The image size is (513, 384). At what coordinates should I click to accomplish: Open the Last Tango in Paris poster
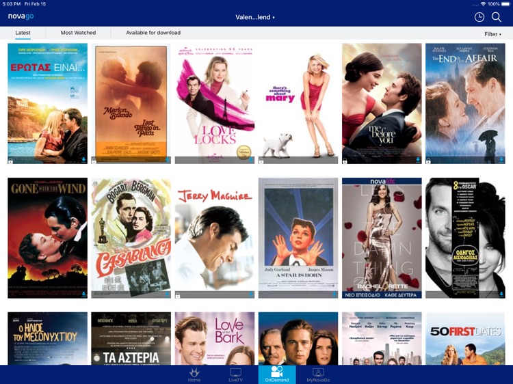pos(131,103)
